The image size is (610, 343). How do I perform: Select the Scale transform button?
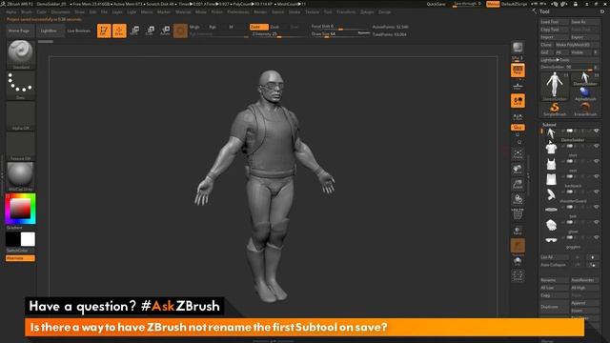[150, 30]
